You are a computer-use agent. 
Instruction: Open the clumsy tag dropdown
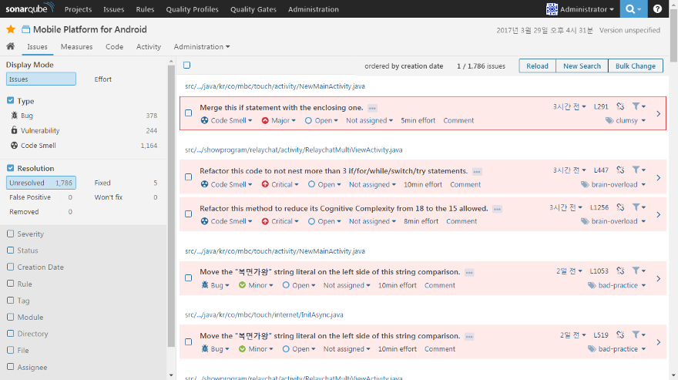pyautogui.click(x=626, y=120)
